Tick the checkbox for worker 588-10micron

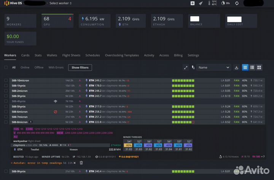click(x=6, y=81)
